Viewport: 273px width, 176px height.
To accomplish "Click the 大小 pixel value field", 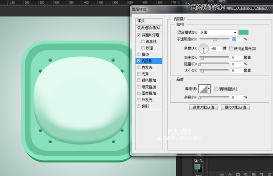I will click(237, 70).
